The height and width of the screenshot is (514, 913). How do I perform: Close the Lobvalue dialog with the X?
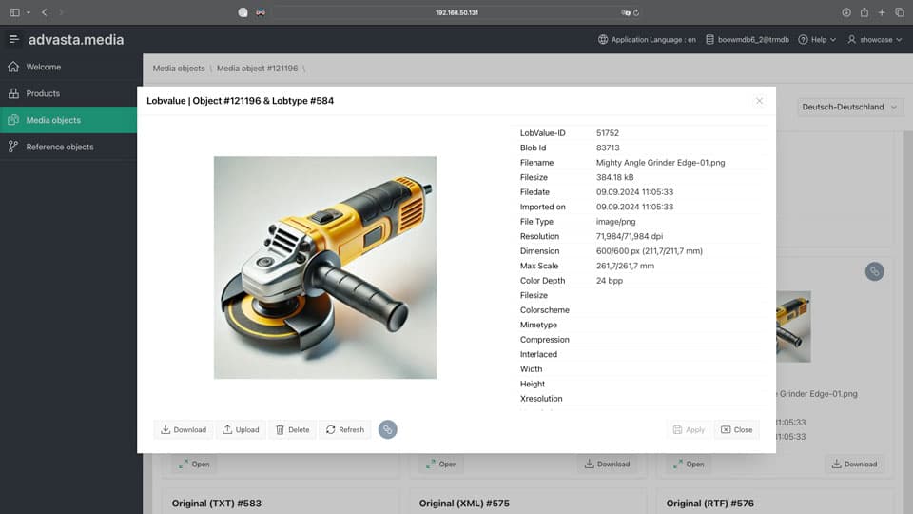[x=759, y=101]
